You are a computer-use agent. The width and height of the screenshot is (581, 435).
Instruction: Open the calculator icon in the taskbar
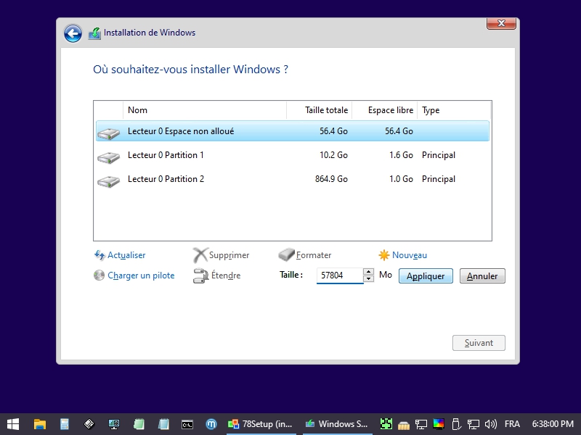pos(65,424)
